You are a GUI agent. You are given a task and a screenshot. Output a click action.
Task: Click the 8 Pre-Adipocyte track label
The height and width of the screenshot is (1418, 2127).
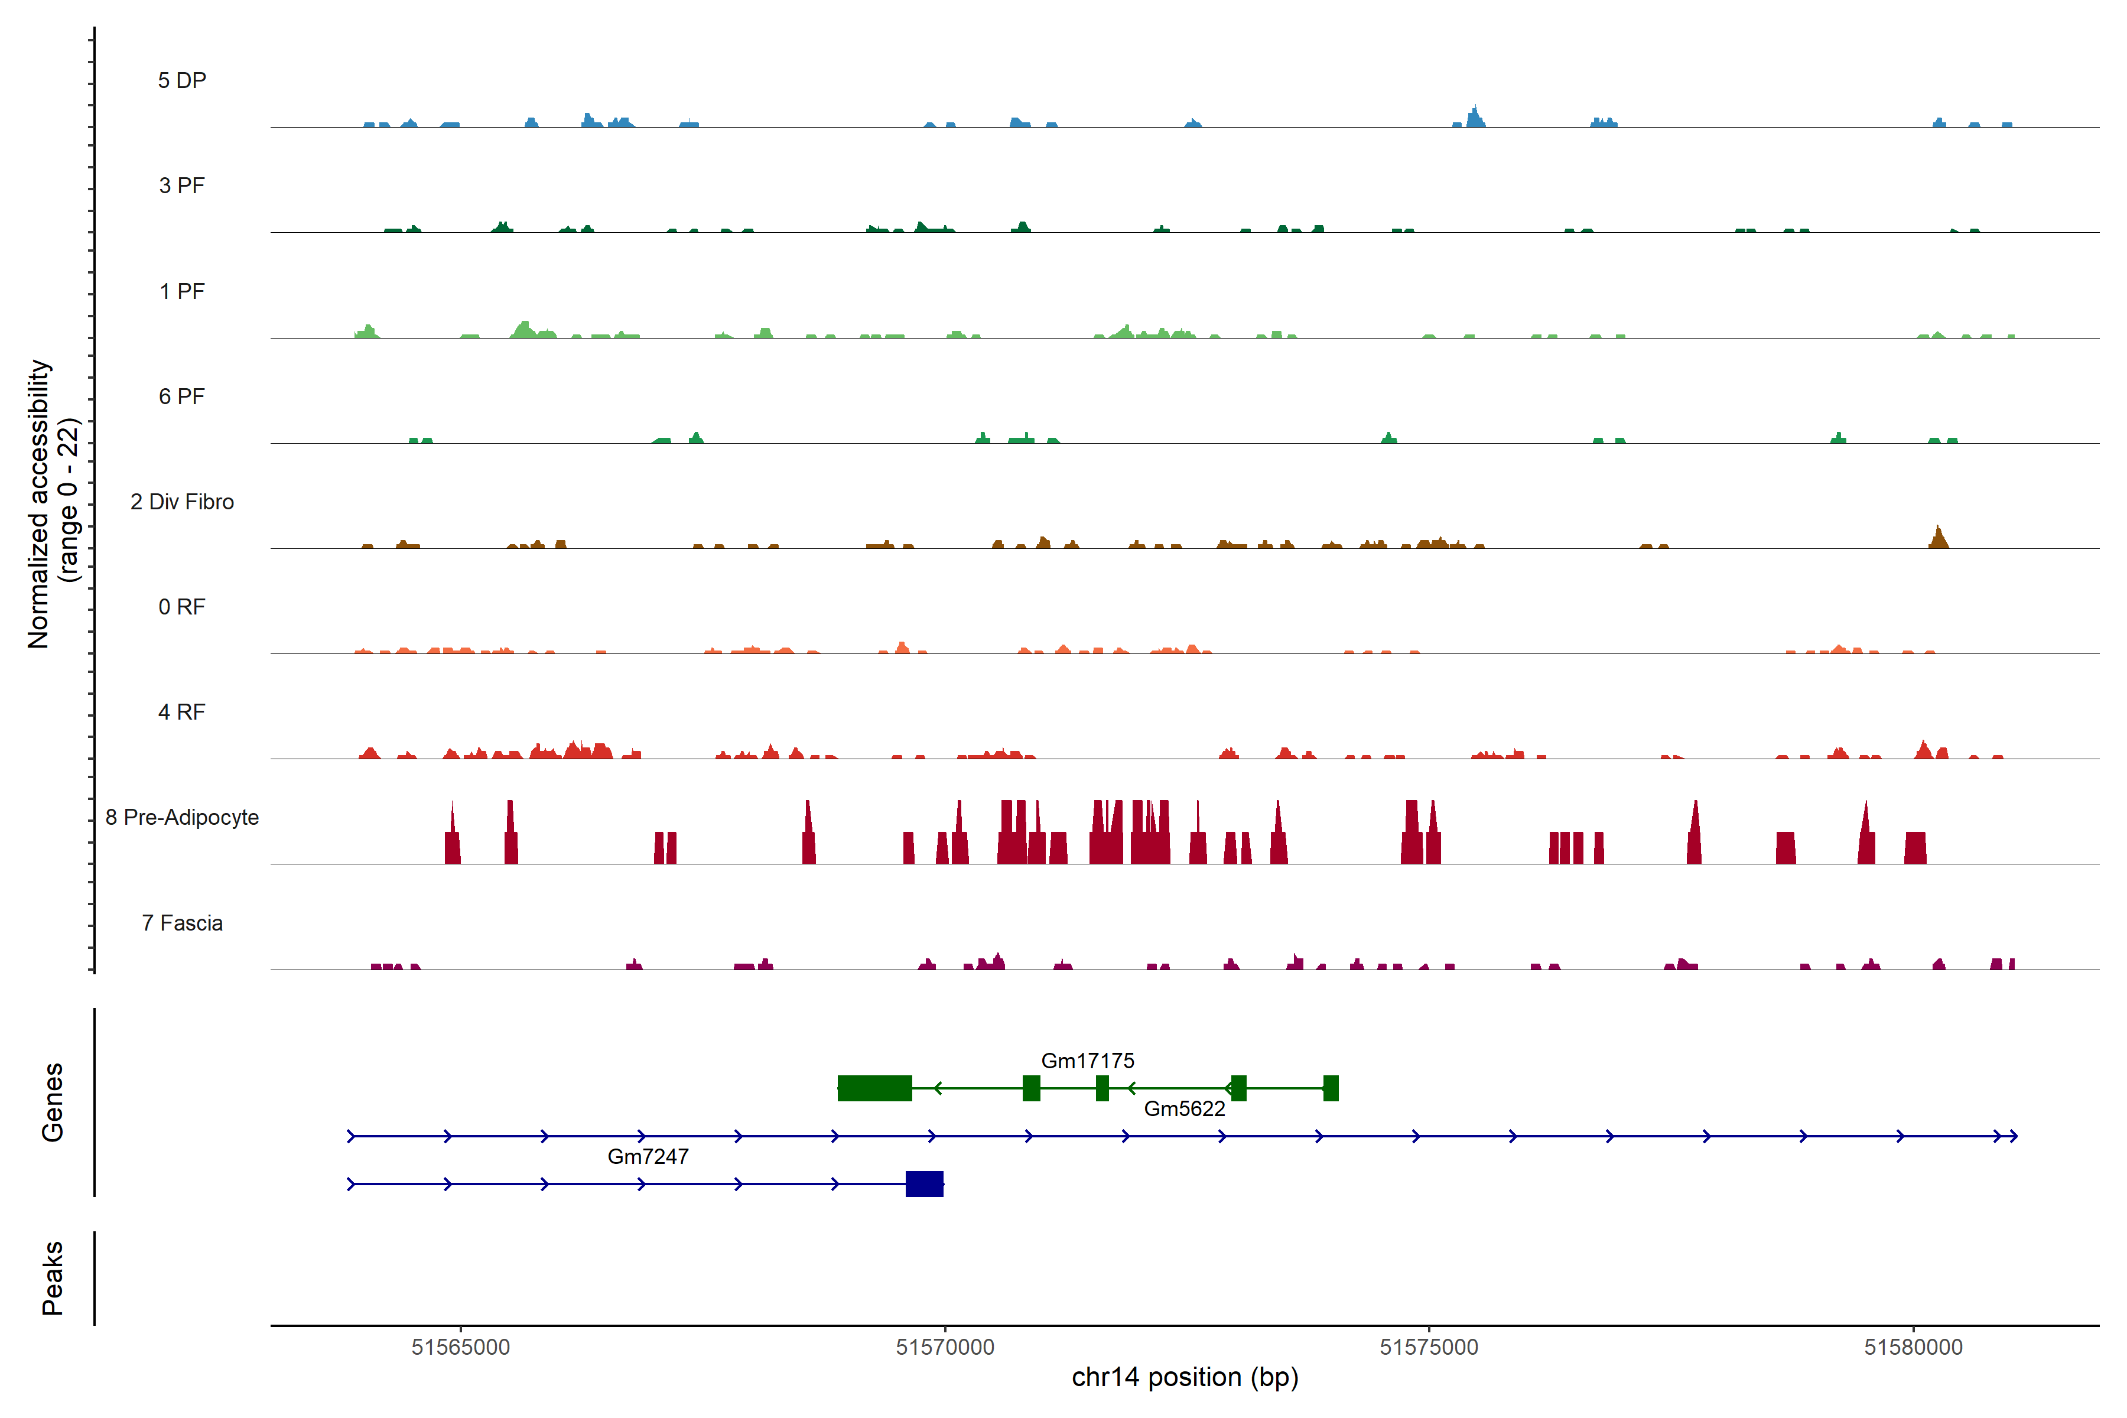tap(182, 818)
